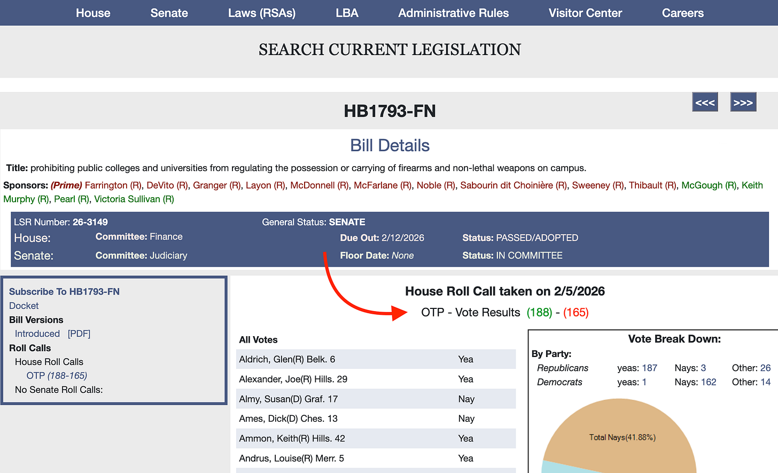Image resolution: width=778 pixels, height=473 pixels.
Task: Open the Docket link
Action: click(24, 306)
